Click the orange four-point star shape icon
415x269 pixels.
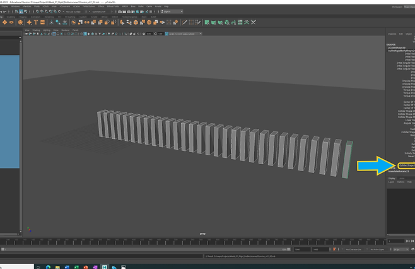[x=29, y=23]
